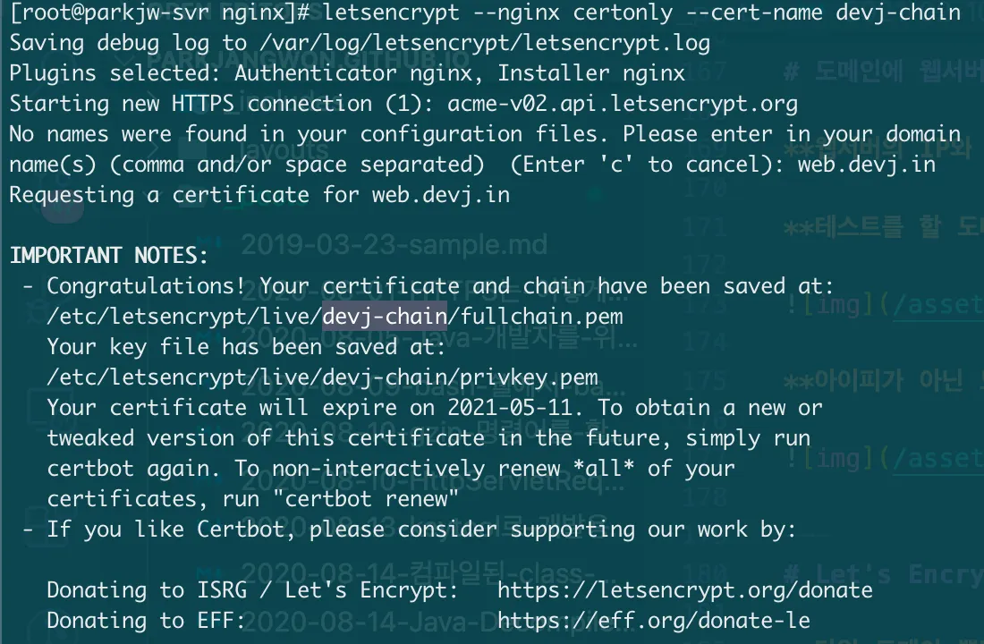Select the faint layouts folder behind terminal
This screenshot has height=644, width=984.
coord(284,149)
